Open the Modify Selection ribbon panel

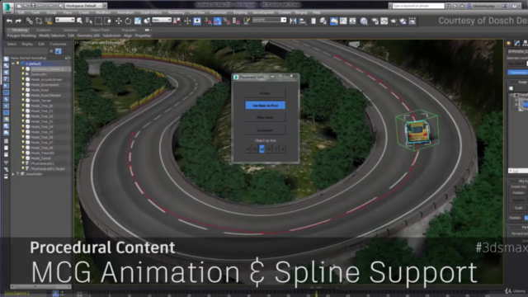tap(51, 35)
